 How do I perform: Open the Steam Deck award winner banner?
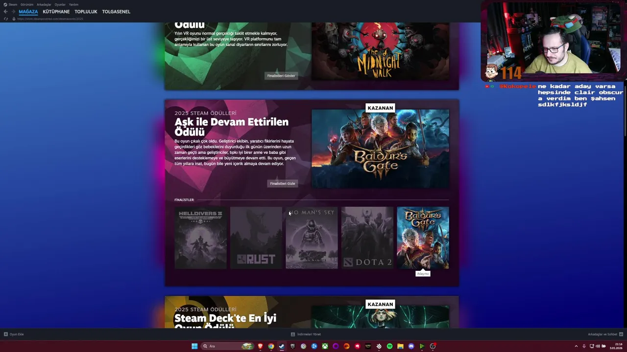380,317
